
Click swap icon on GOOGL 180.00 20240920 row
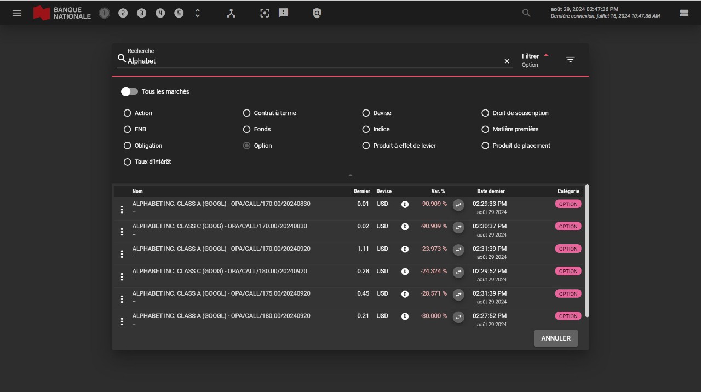click(458, 317)
